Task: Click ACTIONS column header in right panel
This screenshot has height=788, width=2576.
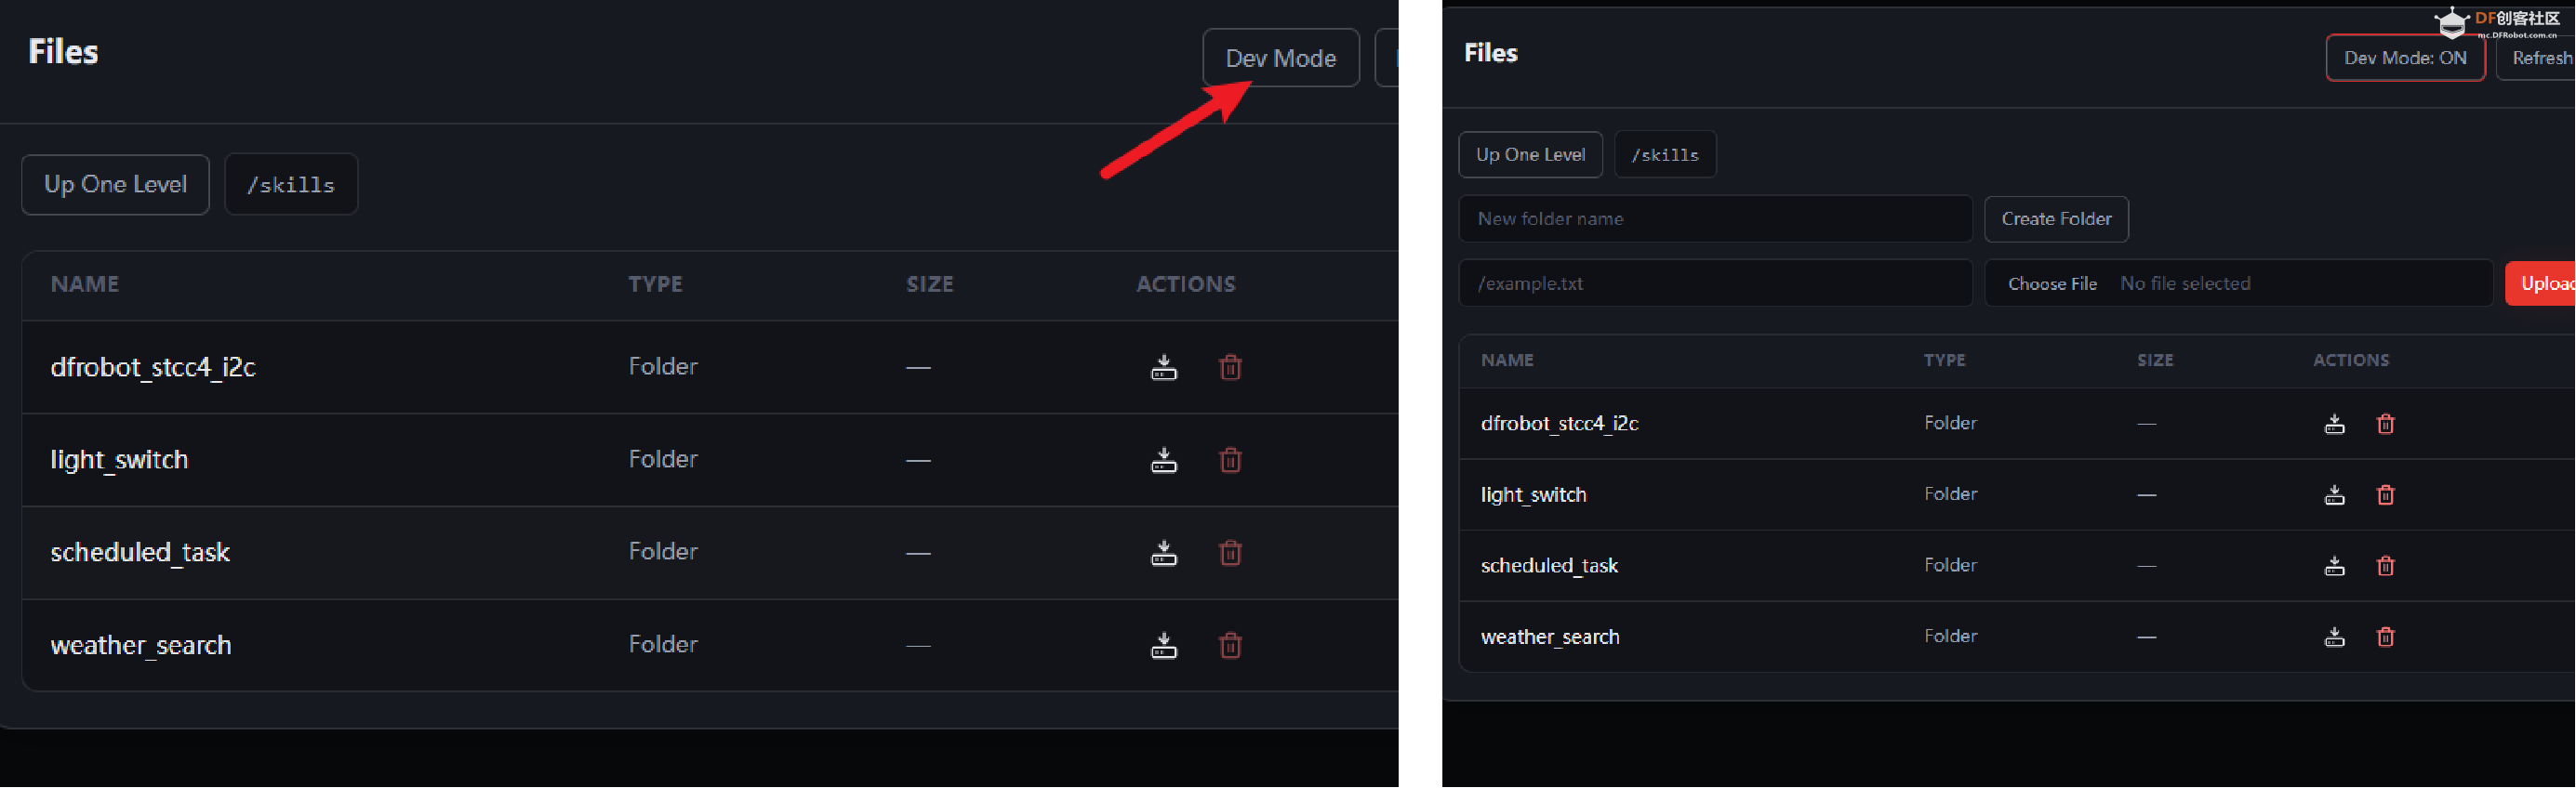Action: [x=2352, y=361]
